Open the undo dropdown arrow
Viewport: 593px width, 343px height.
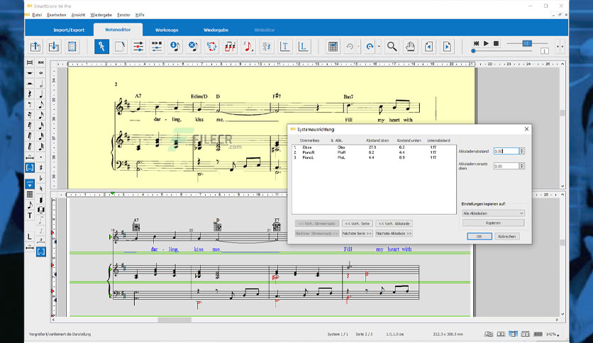358,47
